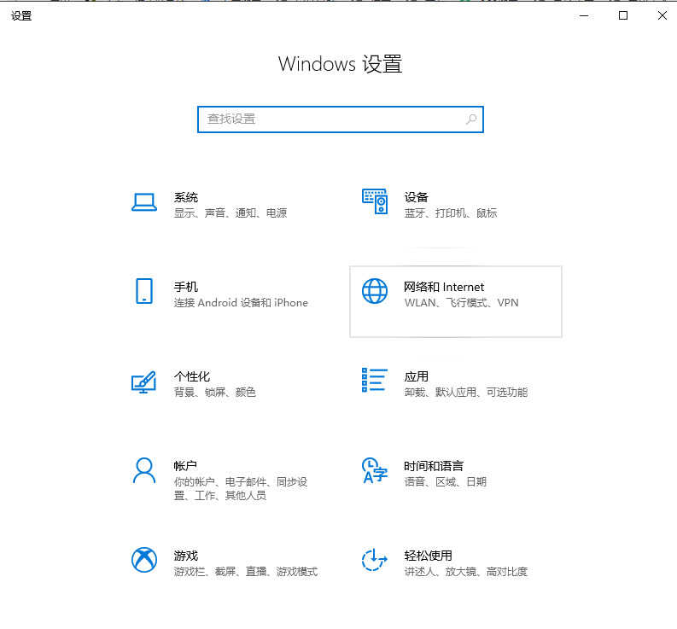Click the magnifier icon in the search box
The height and width of the screenshot is (629, 677).
coord(471,119)
